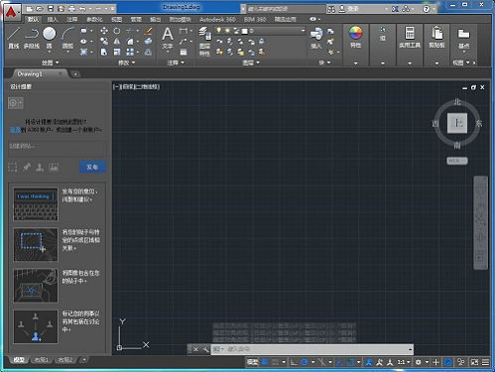Open the circle tool flyout arrow
This screenshot has width=495, height=372.
click(50, 52)
